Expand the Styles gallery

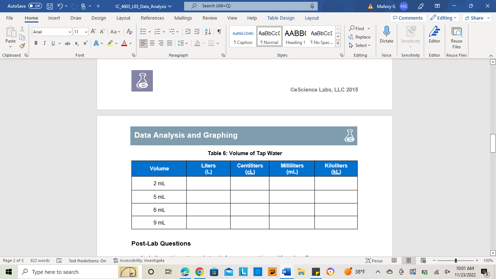coord(337,43)
